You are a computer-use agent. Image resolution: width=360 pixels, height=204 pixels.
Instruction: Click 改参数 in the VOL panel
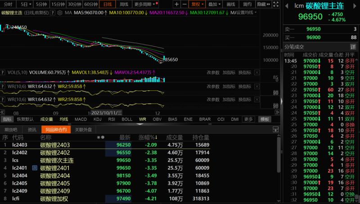click(x=213, y=73)
